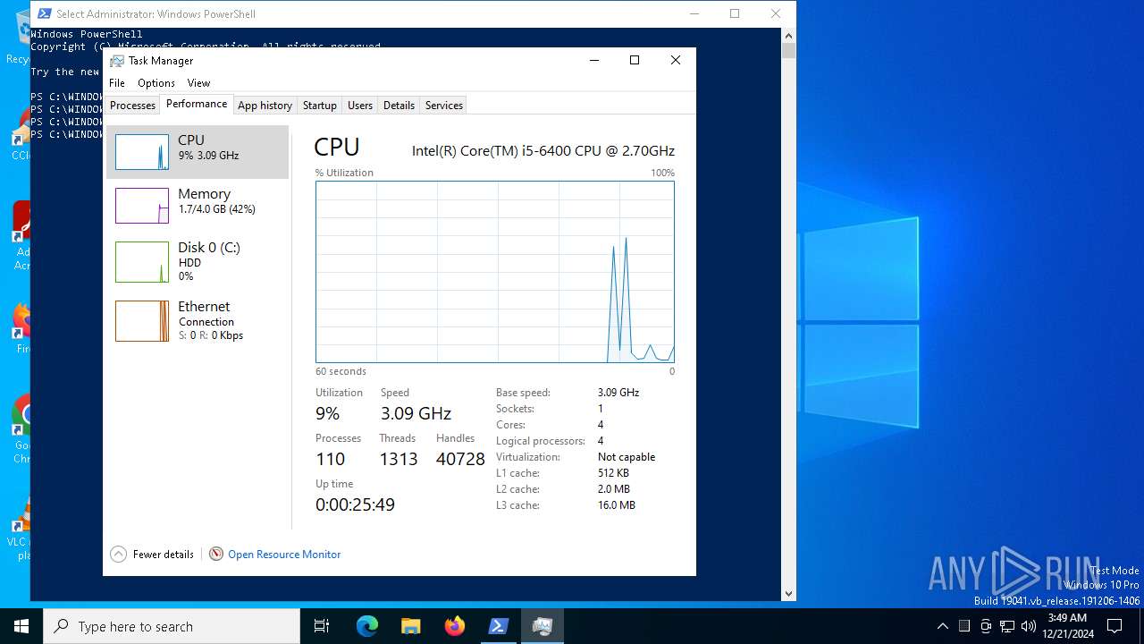This screenshot has height=644, width=1144.
Task: Click the Windows Start button
Action: pyautogui.click(x=21, y=626)
